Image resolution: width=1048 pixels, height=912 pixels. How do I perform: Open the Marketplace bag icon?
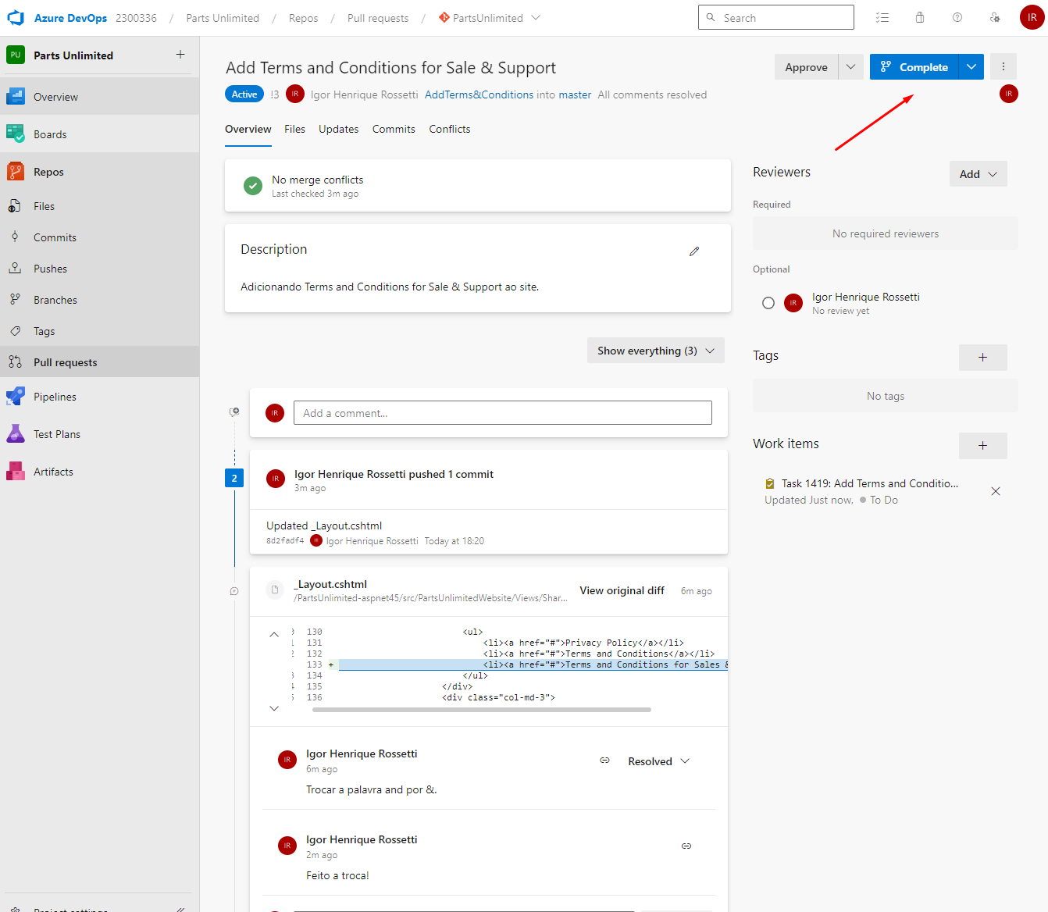(919, 16)
